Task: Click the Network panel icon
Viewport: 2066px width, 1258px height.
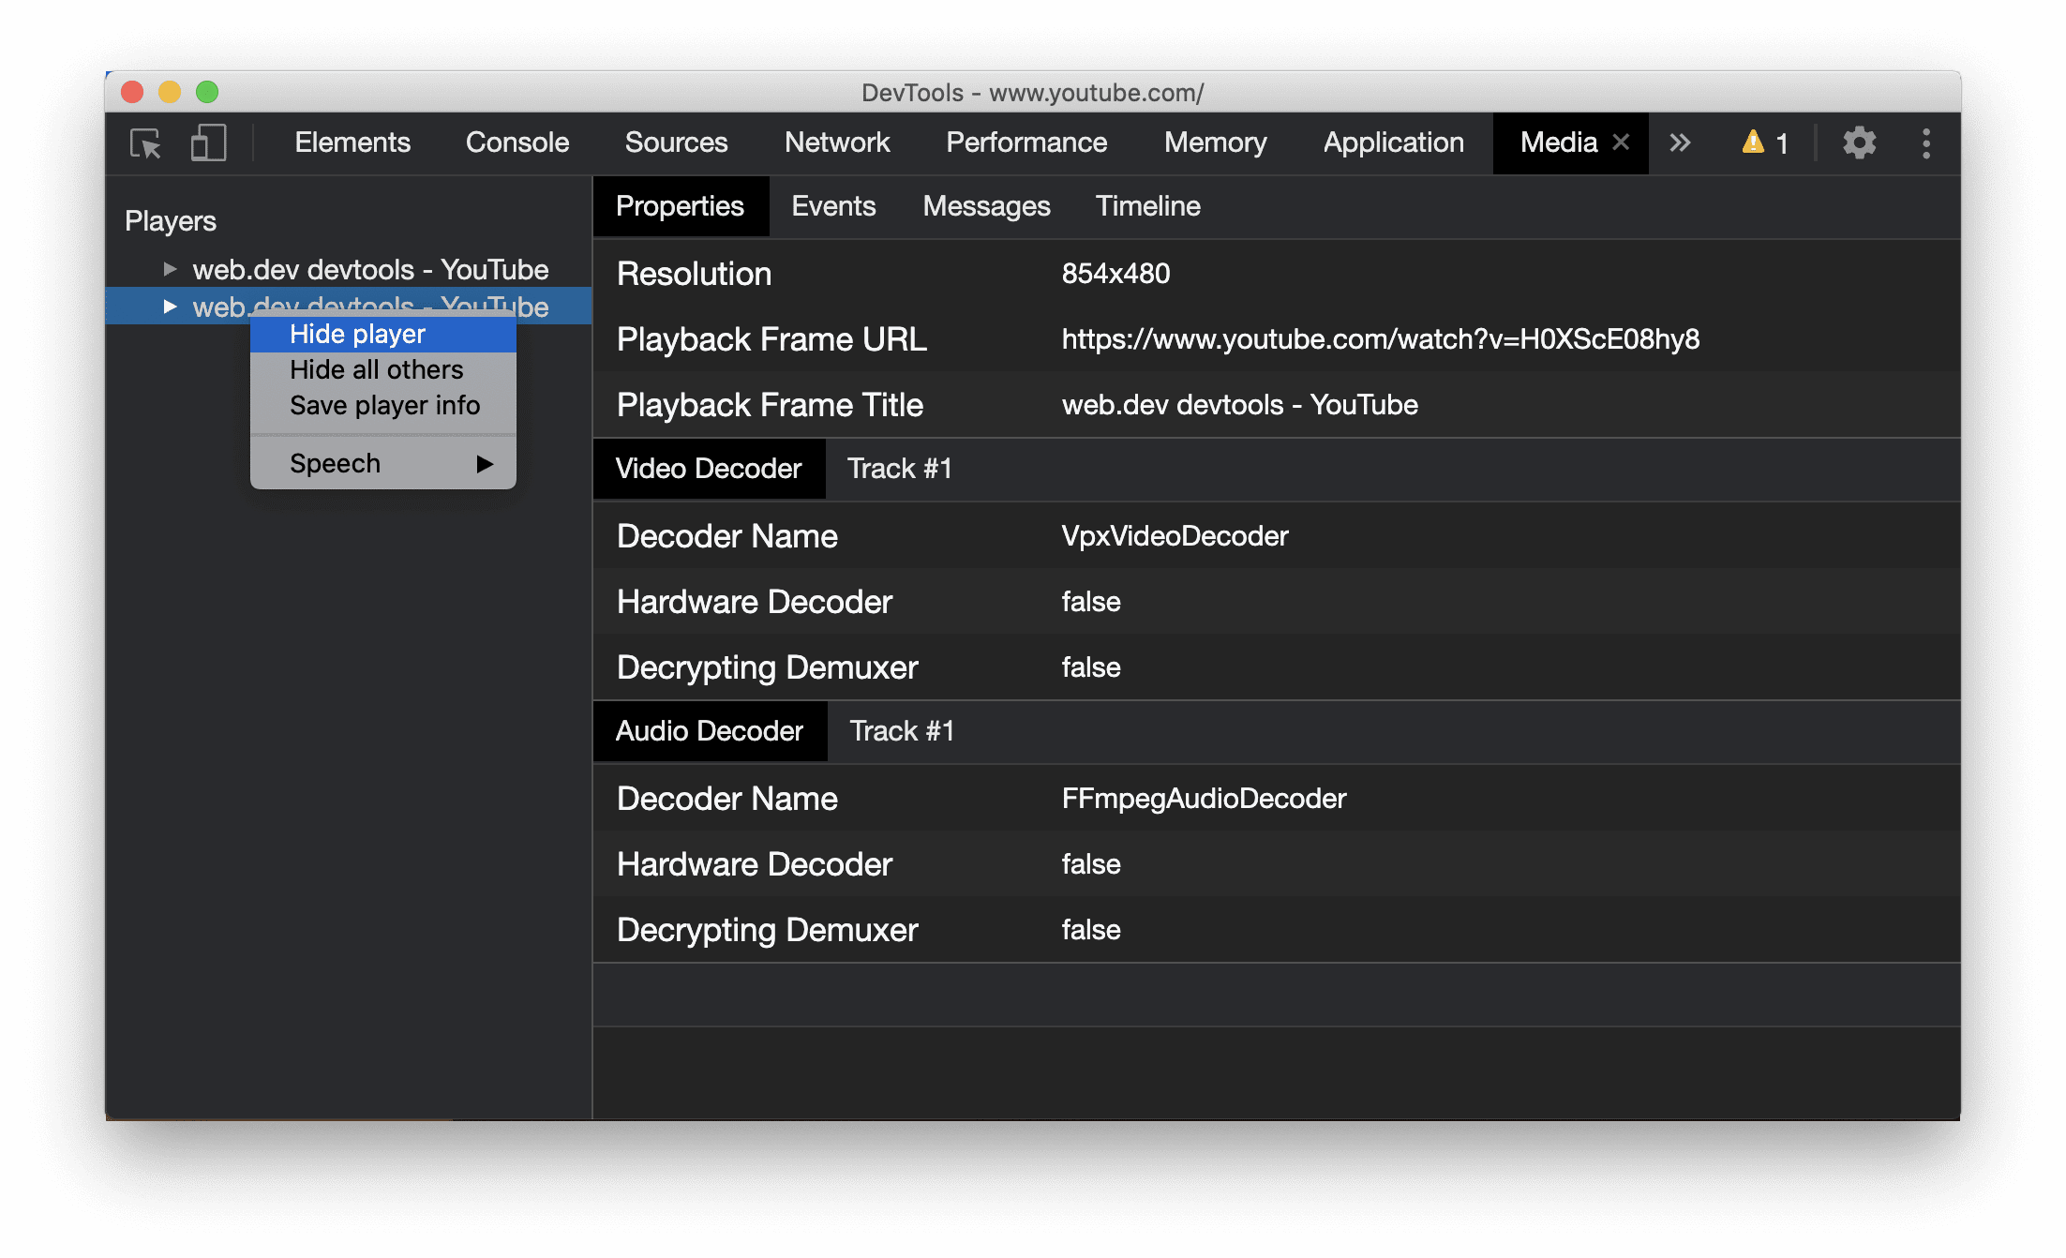Action: (x=838, y=143)
